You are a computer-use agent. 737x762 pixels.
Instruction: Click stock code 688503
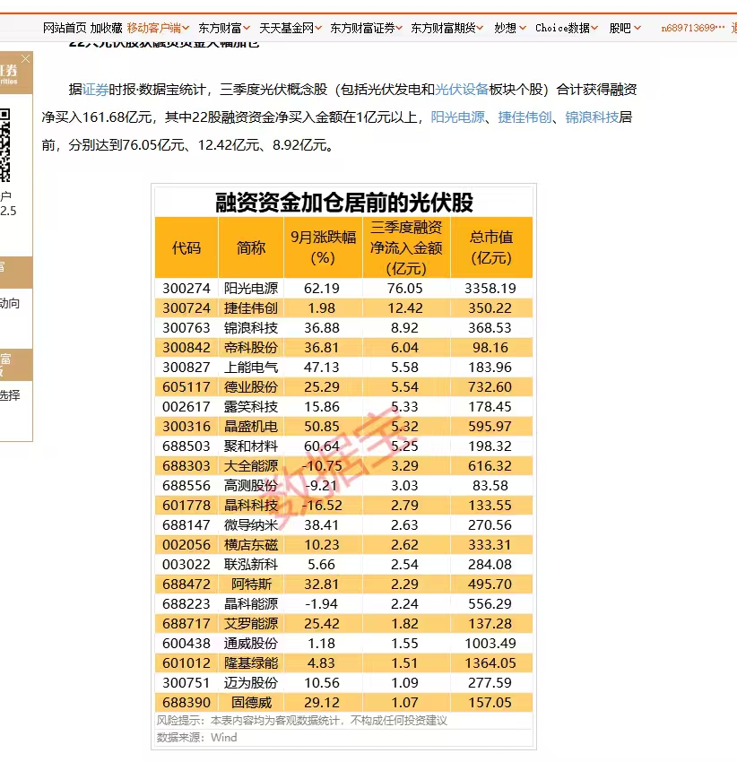tap(186, 446)
